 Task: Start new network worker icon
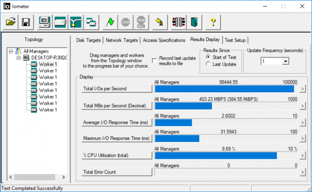pyautogui.click(x=75, y=22)
